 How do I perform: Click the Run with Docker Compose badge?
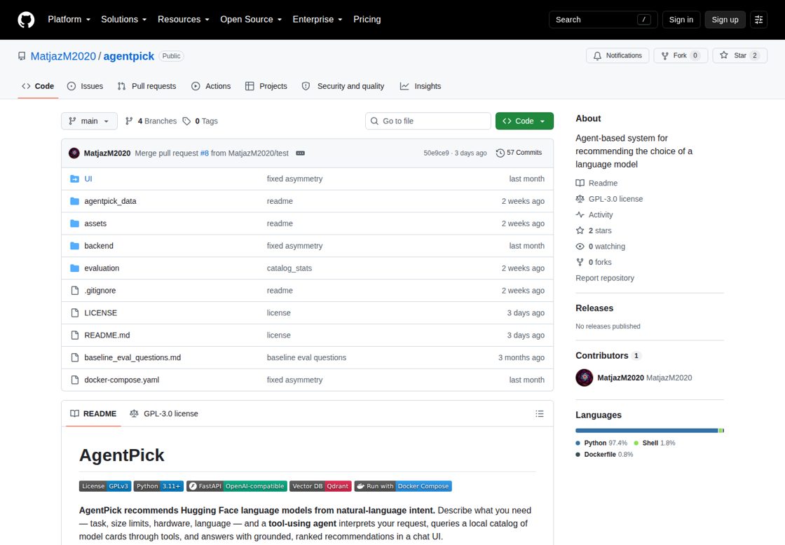(403, 486)
